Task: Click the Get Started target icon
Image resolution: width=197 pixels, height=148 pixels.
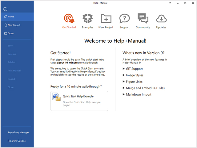Action: coord(69,18)
